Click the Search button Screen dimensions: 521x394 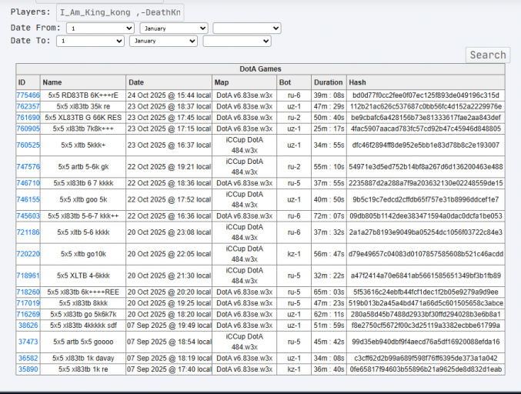click(488, 55)
